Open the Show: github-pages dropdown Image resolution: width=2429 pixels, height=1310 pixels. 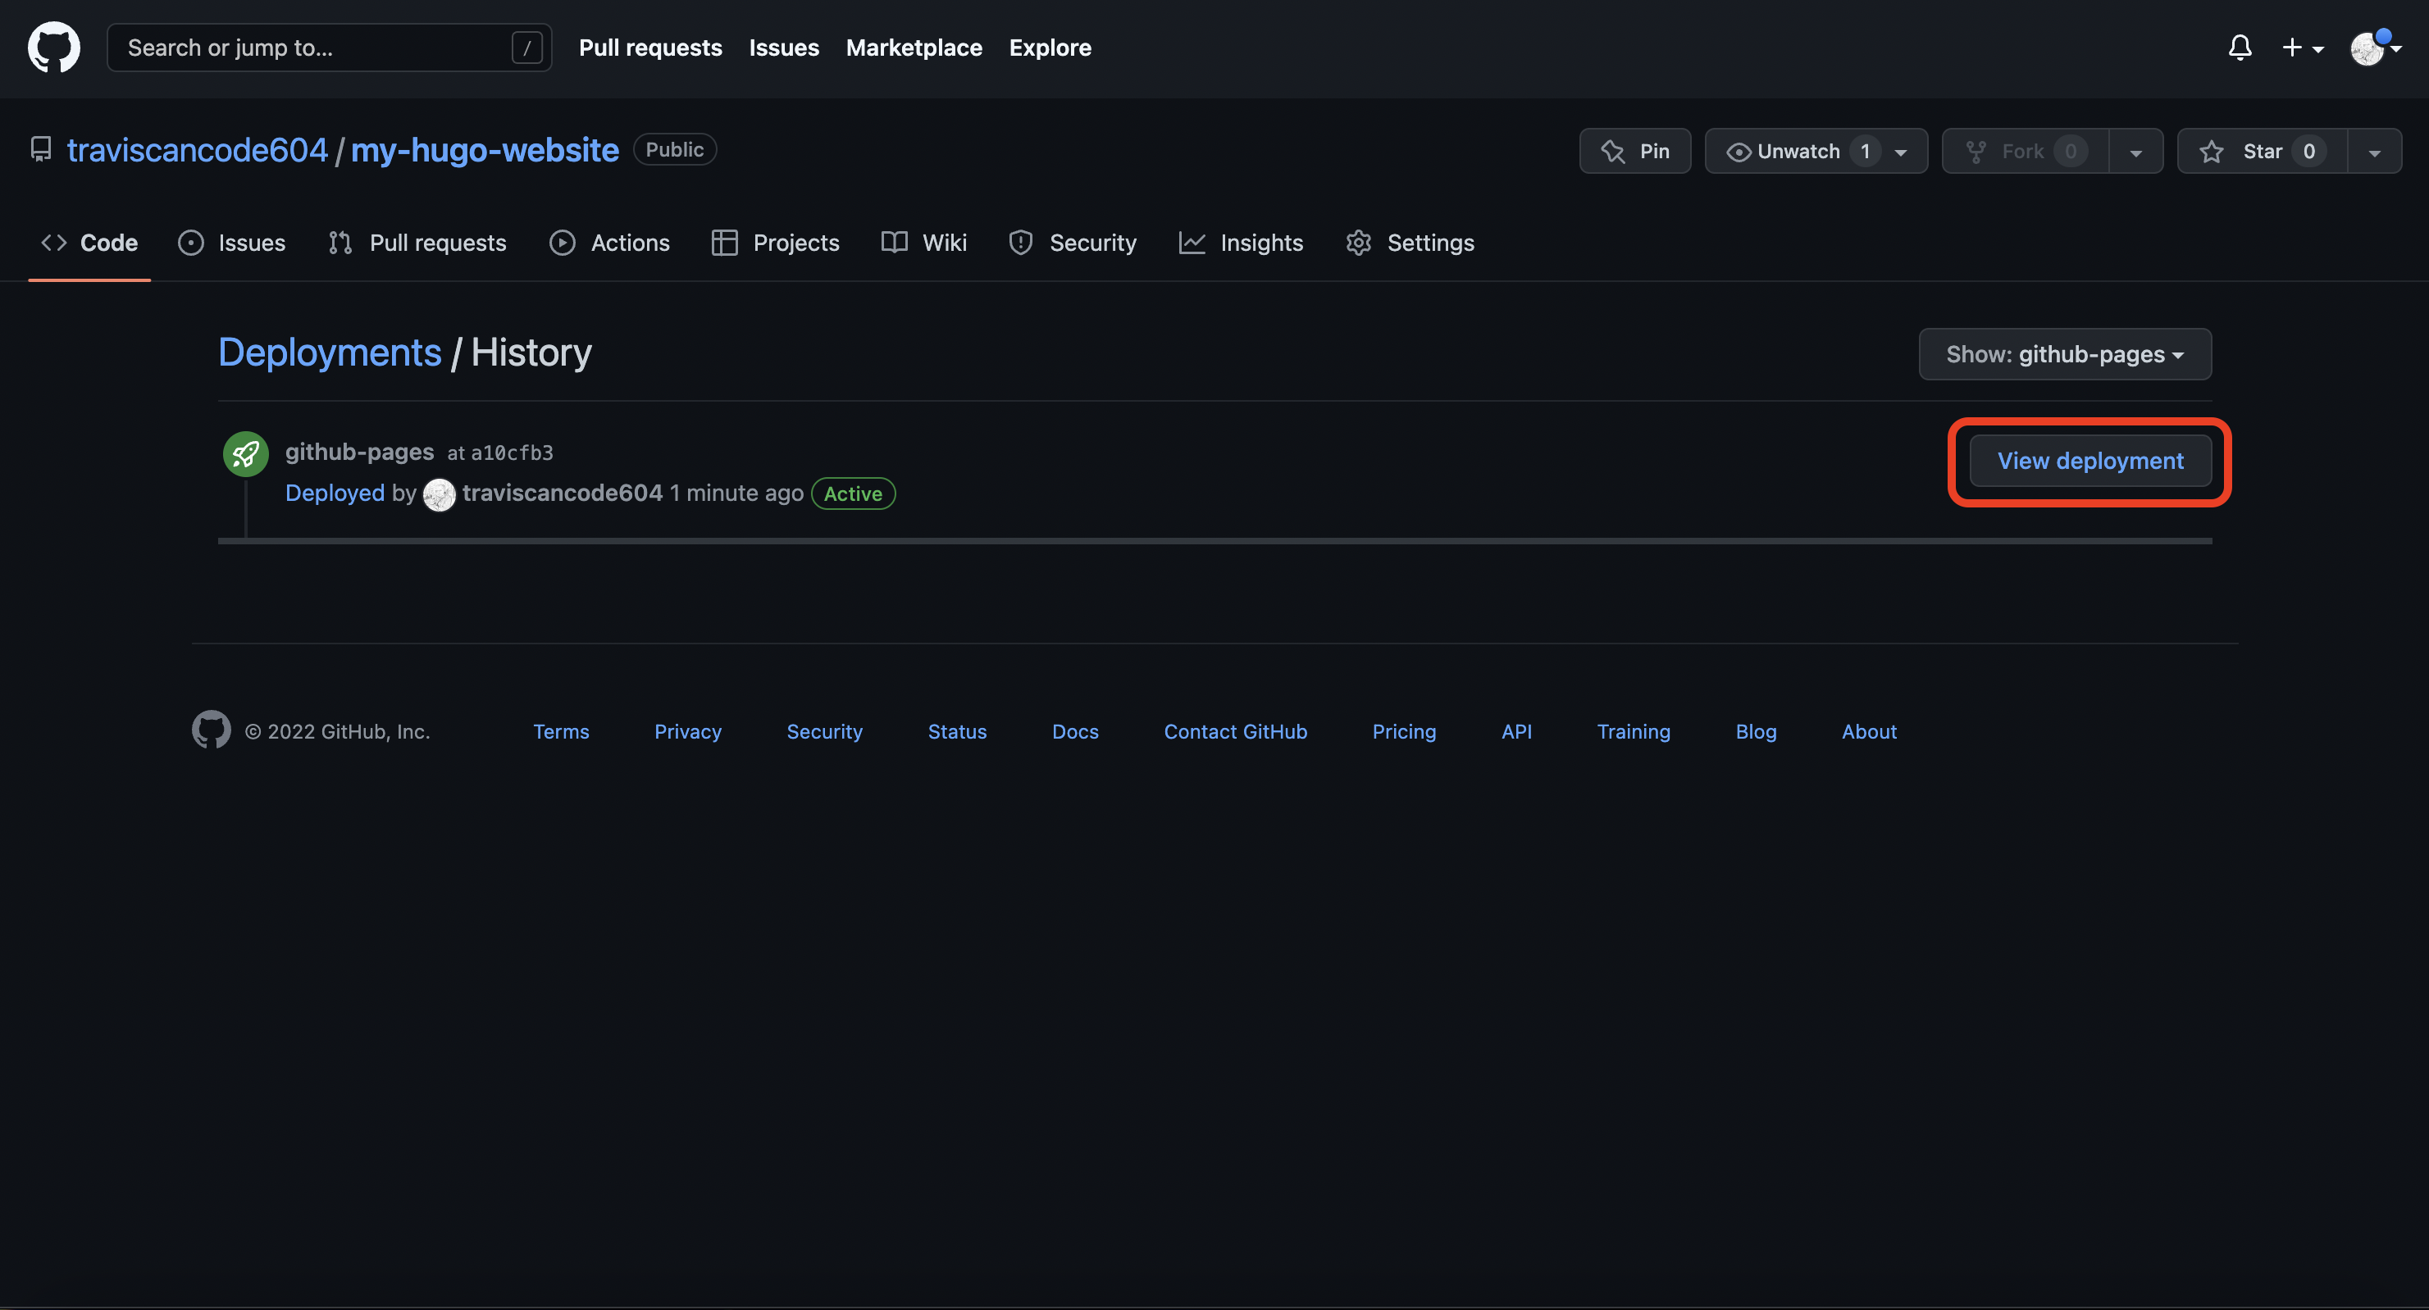pyautogui.click(x=2065, y=354)
